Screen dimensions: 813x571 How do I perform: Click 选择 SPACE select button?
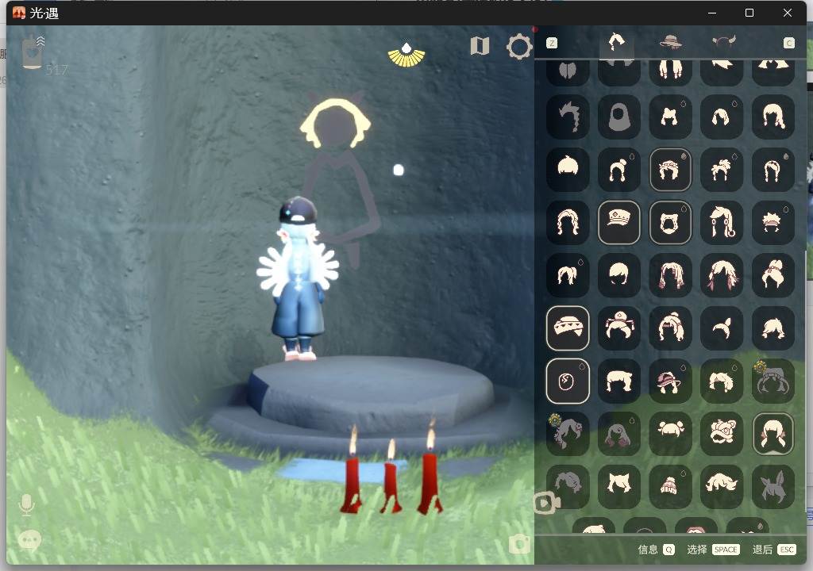[712, 550]
